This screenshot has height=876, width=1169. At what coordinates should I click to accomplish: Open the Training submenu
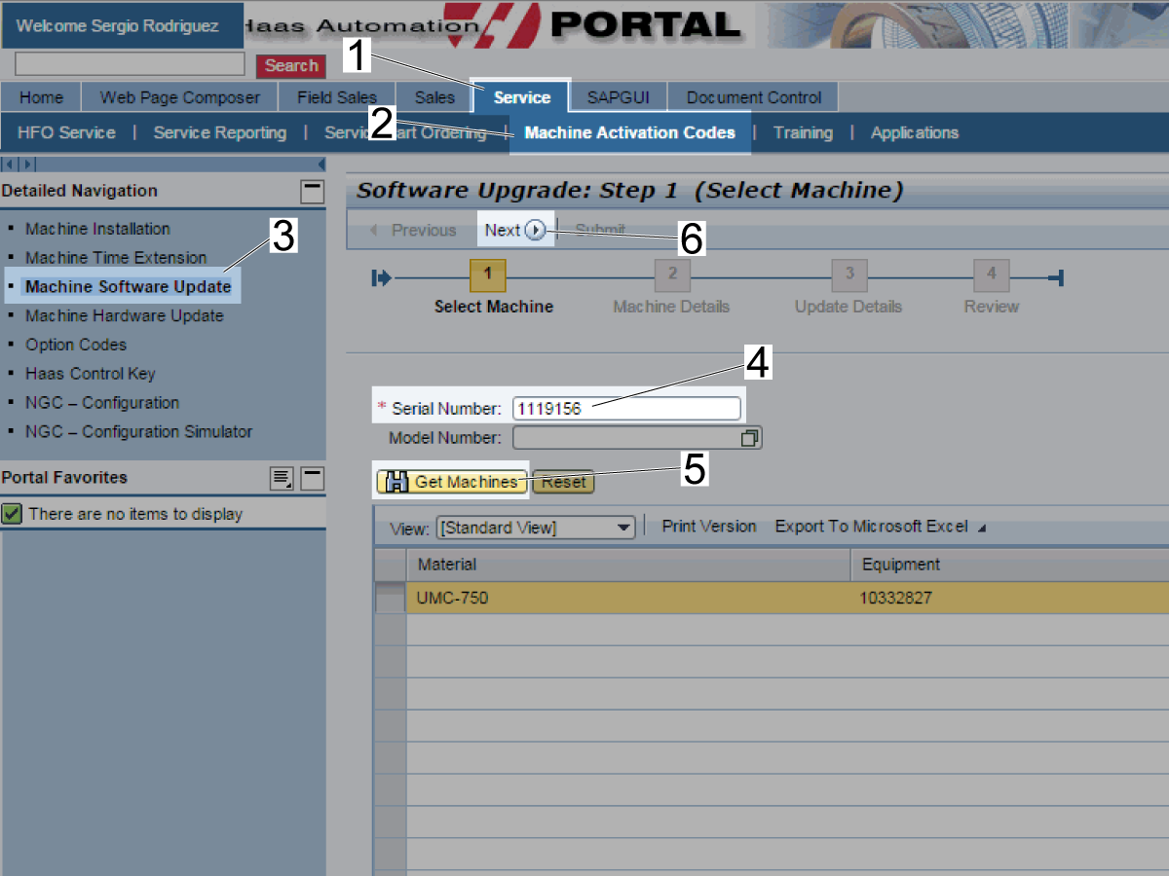[803, 132]
